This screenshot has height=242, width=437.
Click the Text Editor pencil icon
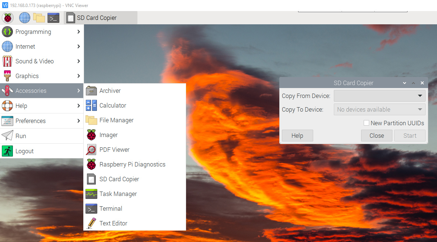[x=91, y=223]
